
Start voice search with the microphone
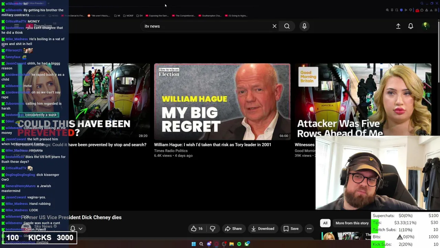tap(304, 26)
